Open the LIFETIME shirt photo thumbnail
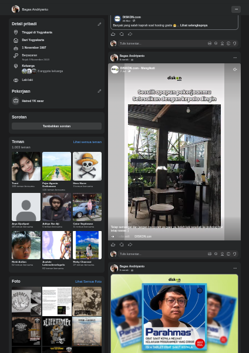 click(57, 331)
